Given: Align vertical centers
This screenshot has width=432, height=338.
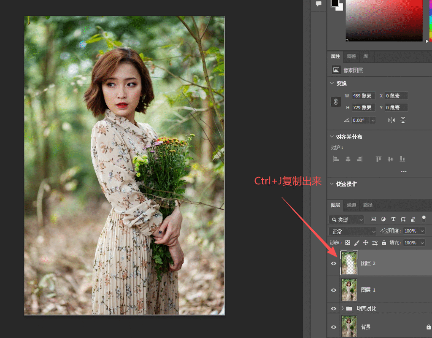Looking at the screenshot, I should (390, 159).
